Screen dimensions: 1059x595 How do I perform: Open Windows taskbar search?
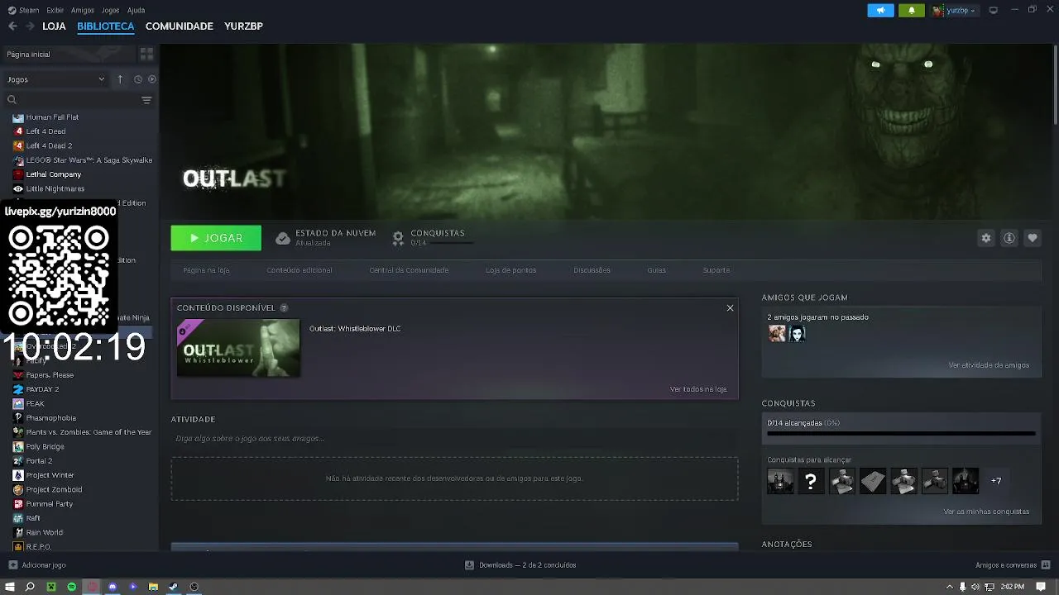[x=31, y=587]
